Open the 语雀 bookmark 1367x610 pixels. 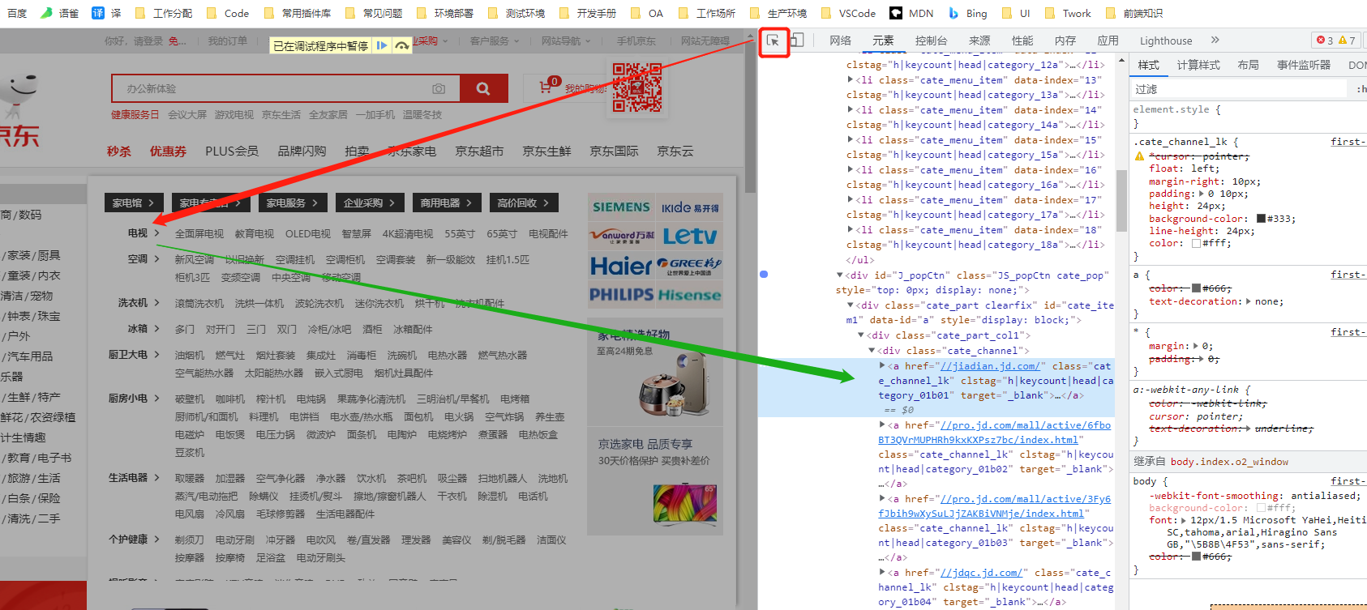coord(59,13)
